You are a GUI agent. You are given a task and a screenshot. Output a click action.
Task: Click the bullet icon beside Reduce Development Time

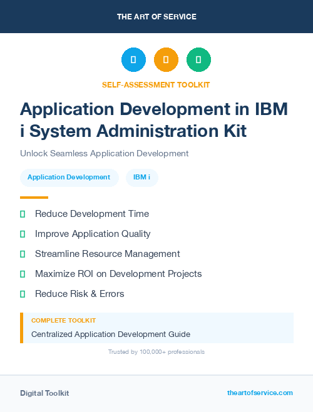click(x=23, y=214)
